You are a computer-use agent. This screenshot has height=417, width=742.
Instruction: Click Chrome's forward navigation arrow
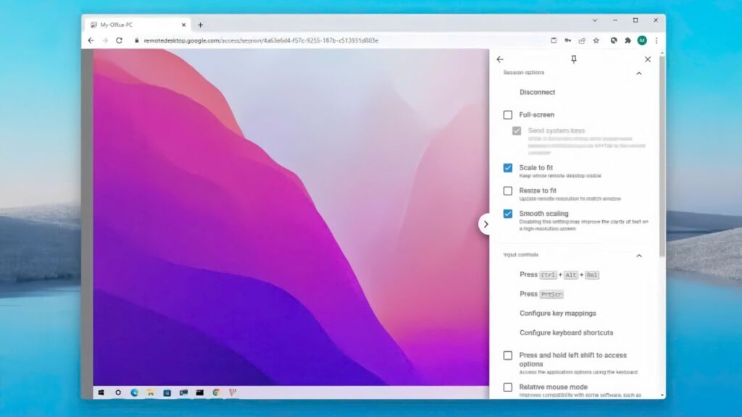point(105,41)
